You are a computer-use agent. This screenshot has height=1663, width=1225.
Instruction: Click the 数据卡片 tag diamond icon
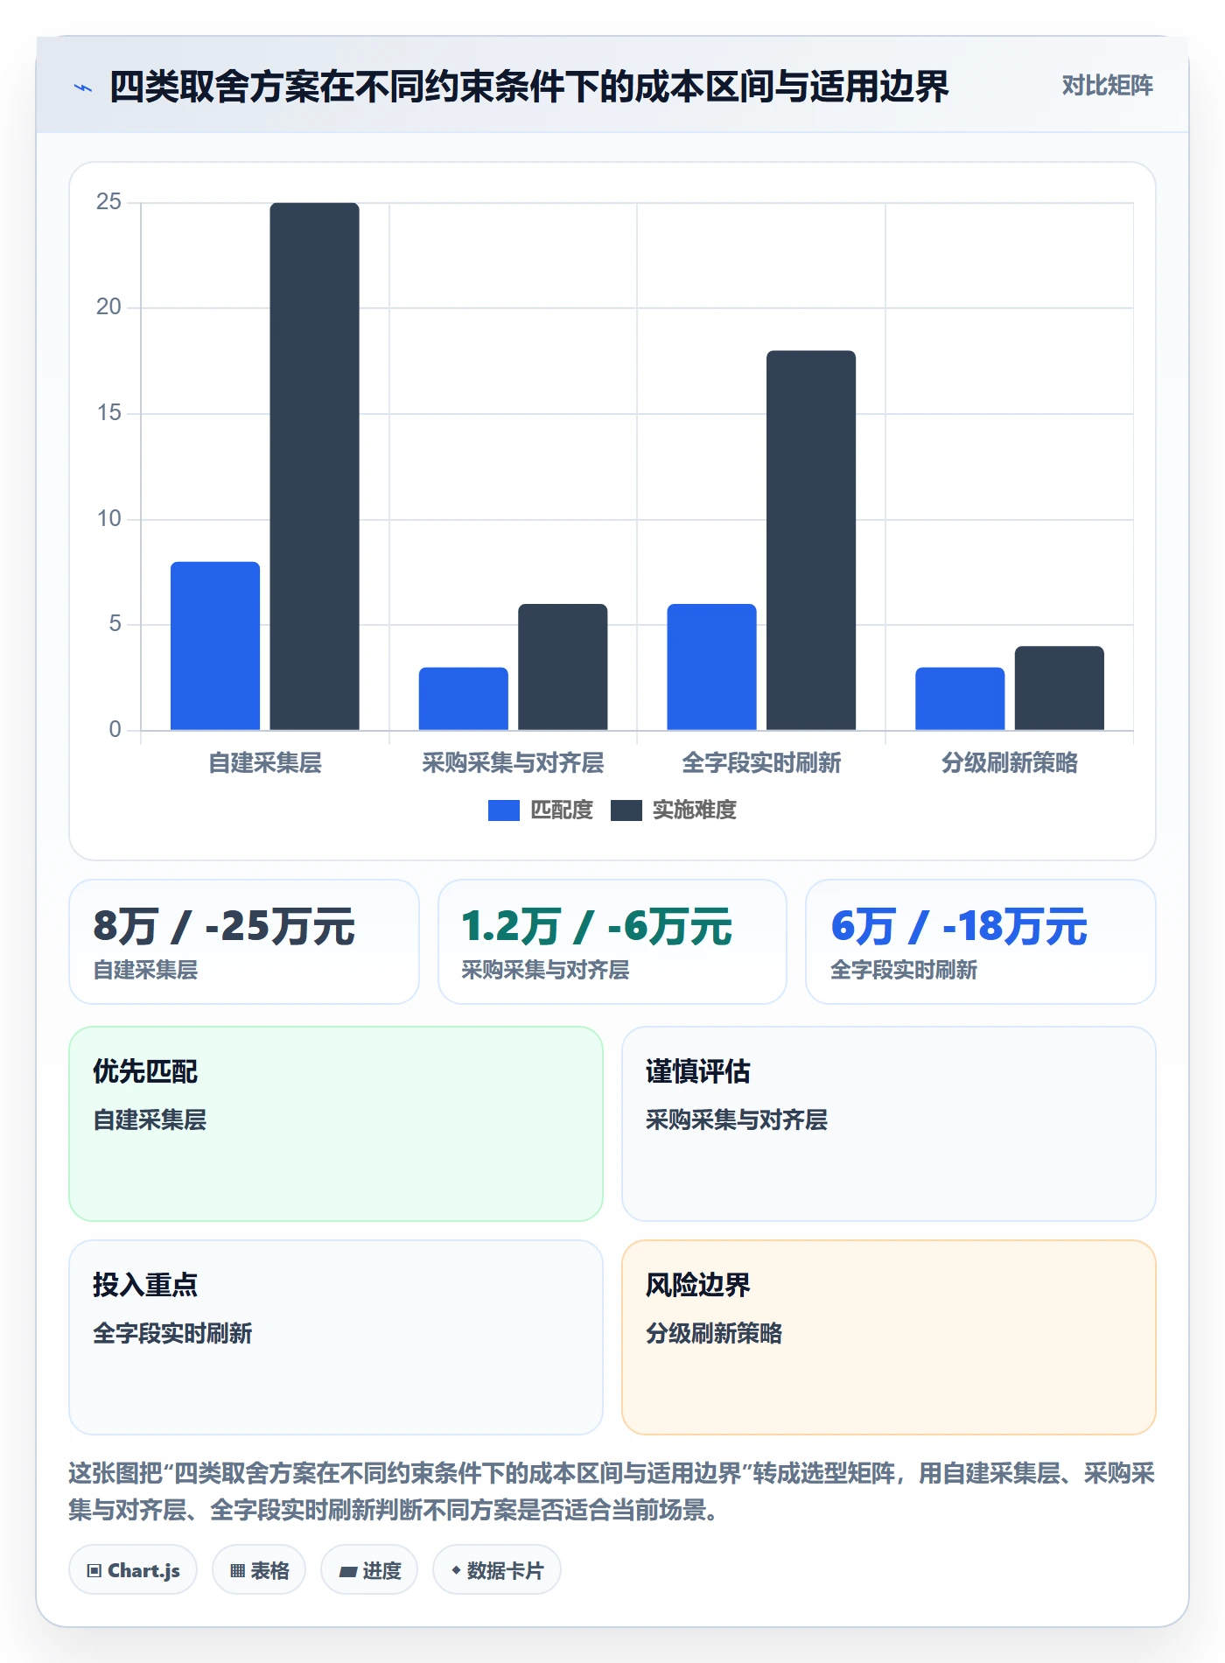456,1571
